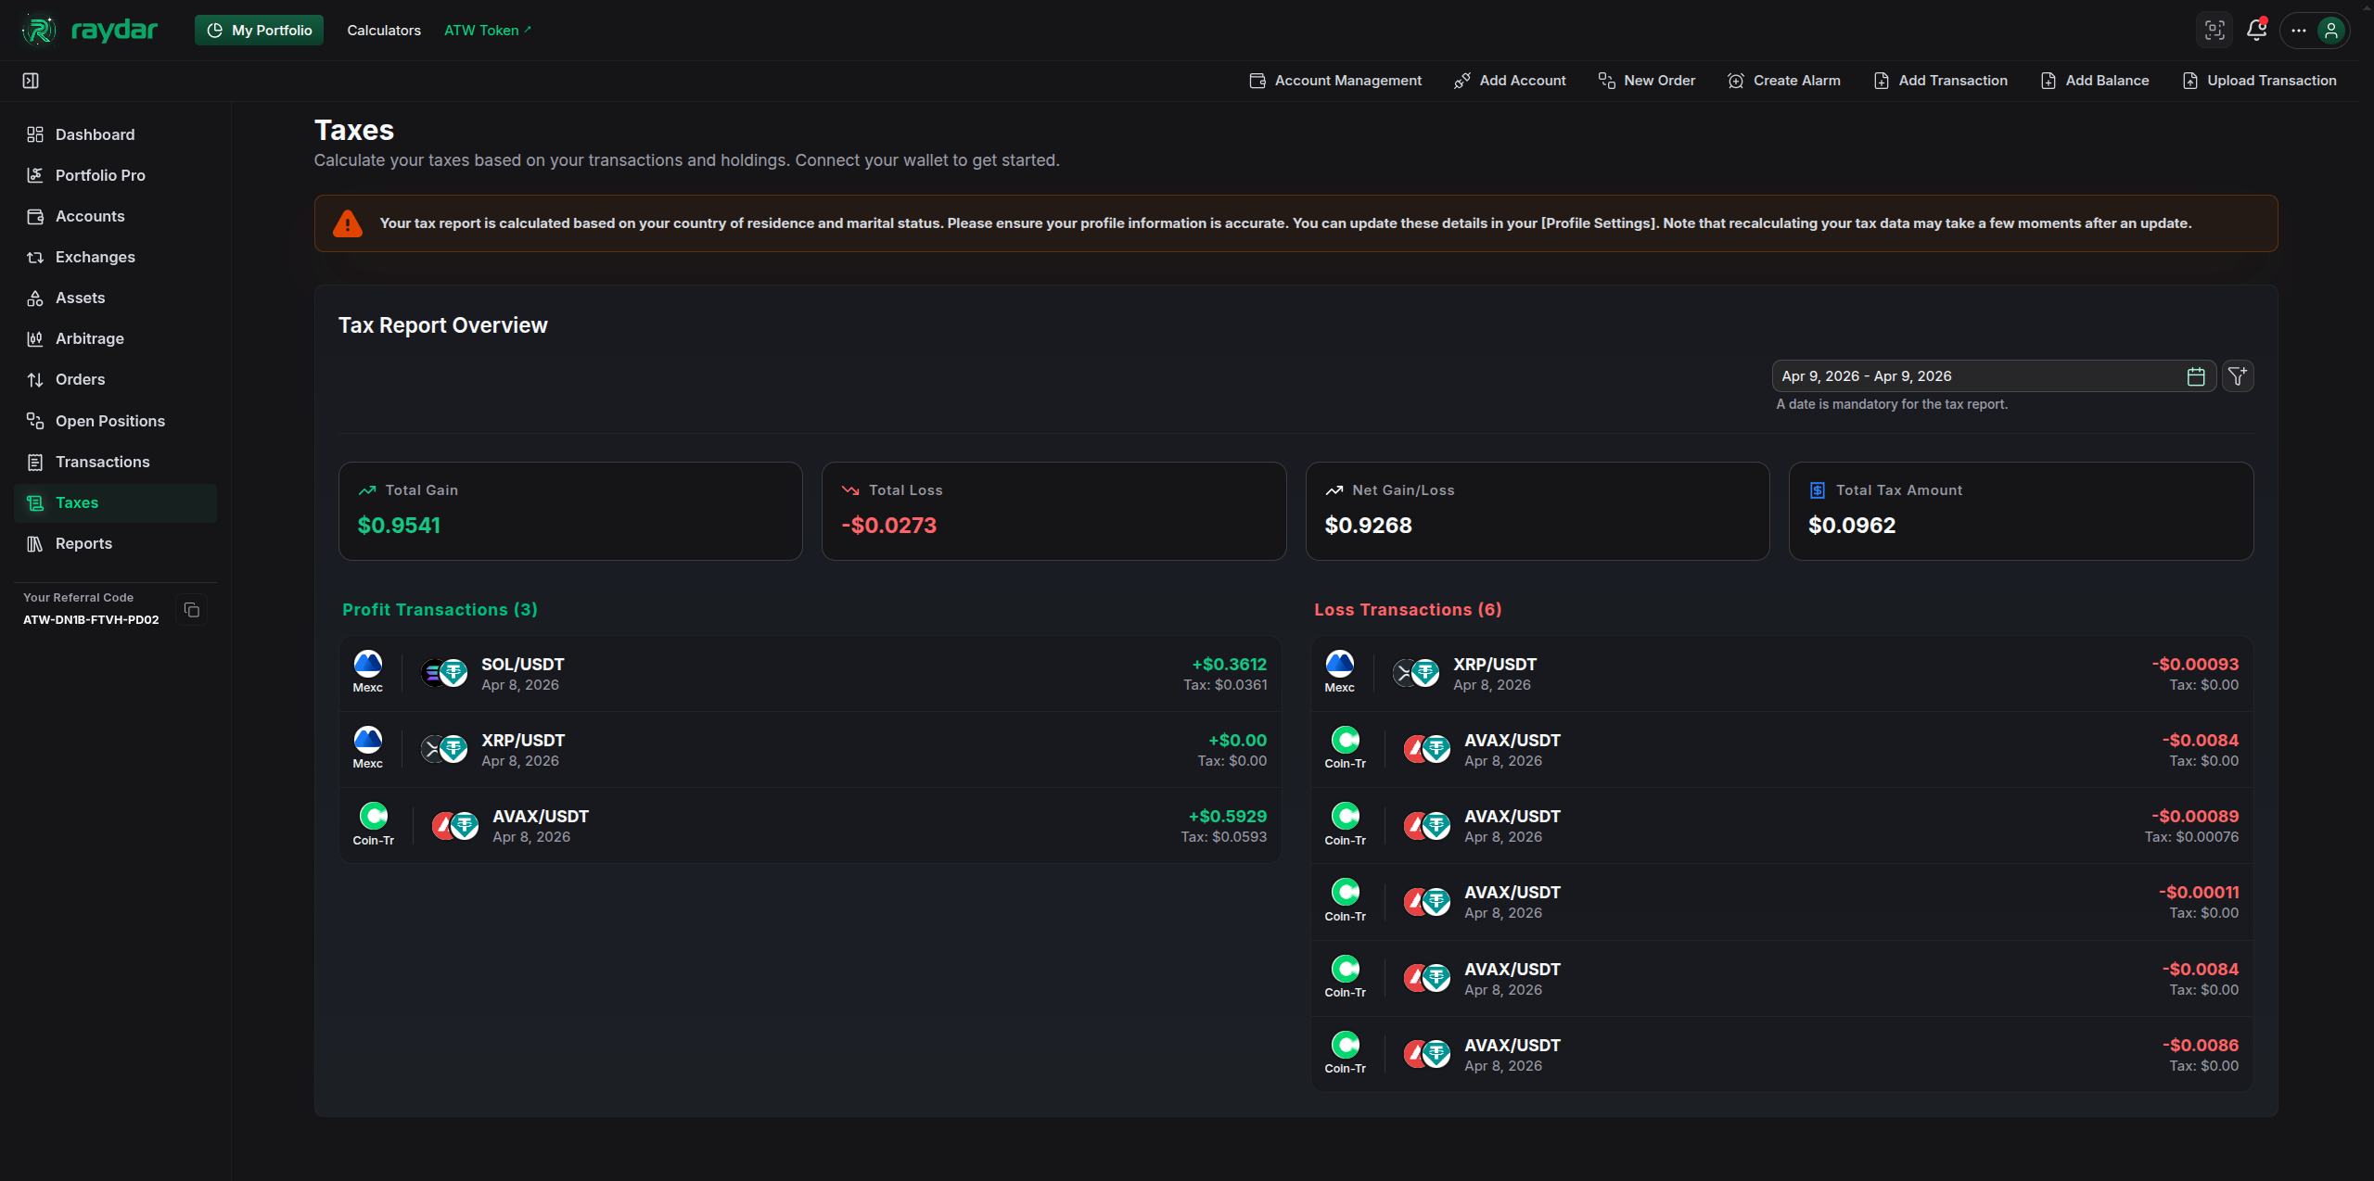Click the warning triangle icon
Screen dimensions: 2374x1181
point(348,223)
